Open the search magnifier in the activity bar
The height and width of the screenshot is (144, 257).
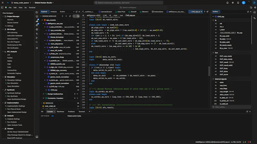[x=37, y=42]
